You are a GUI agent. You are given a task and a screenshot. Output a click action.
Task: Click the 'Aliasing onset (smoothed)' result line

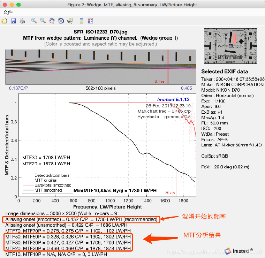[x=81, y=219]
